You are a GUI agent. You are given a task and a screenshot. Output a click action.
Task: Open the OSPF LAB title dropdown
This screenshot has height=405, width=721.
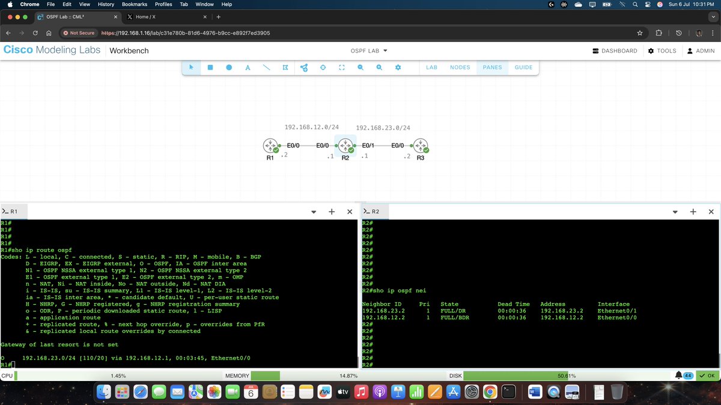point(369,51)
